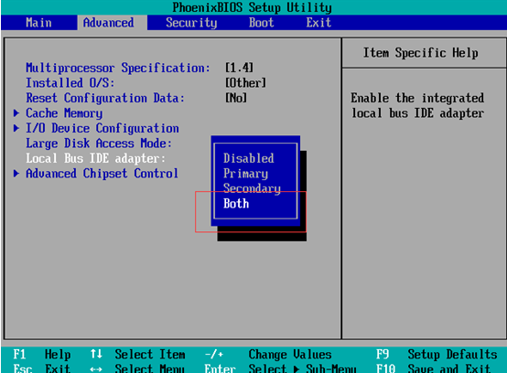Change Multiprocessor Specification value [1.4]
Image resolution: width=507 pixels, height=373 pixels.
[239, 68]
